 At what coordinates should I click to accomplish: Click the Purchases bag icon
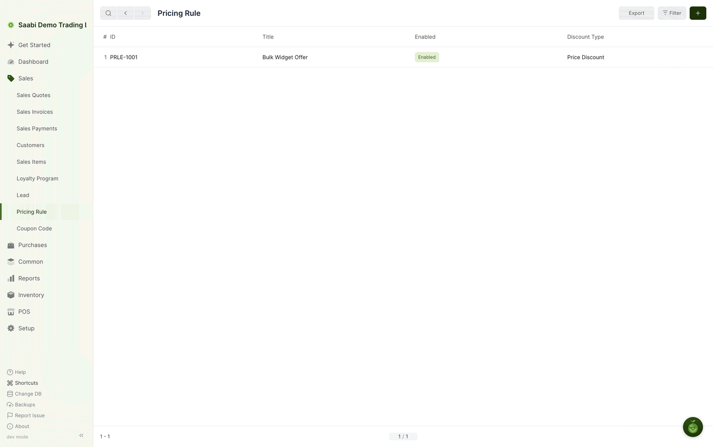click(11, 245)
